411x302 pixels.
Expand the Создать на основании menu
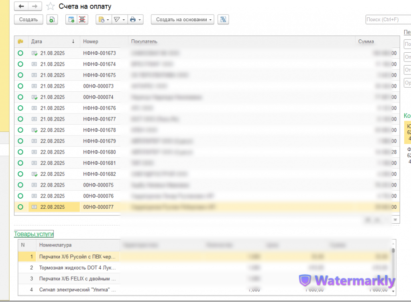183,20
